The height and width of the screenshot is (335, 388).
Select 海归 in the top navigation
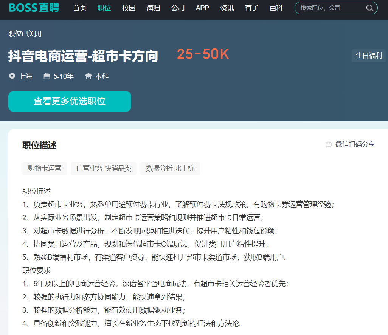click(153, 8)
